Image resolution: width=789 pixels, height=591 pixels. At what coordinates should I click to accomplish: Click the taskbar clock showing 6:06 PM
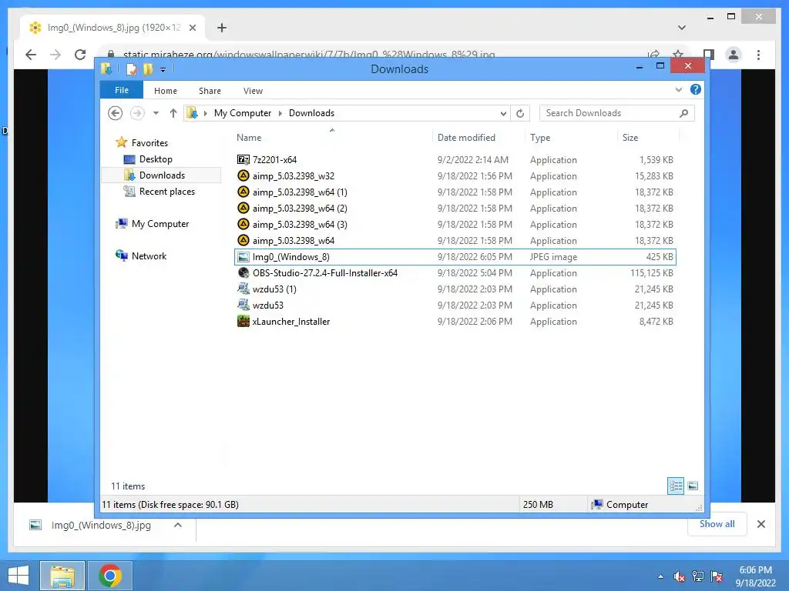(755, 576)
